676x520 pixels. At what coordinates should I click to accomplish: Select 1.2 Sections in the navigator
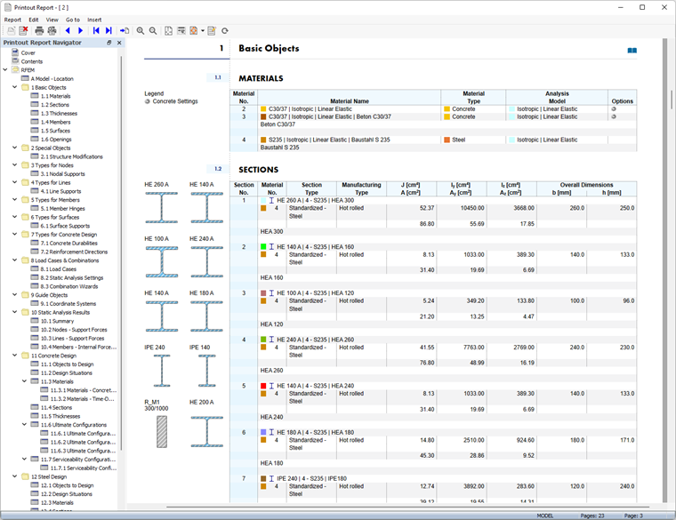point(55,105)
